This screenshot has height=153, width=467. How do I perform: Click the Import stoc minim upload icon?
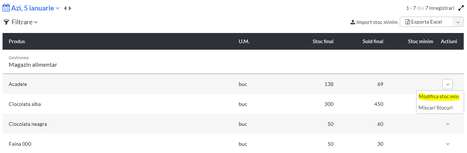pyautogui.click(x=353, y=22)
